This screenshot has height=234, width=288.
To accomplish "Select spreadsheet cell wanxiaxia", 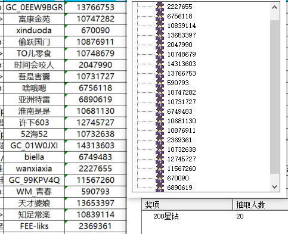I will [x=34, y=169].
